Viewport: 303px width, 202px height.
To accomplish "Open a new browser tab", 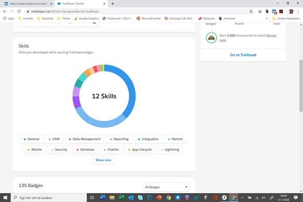I will click(x=113, y=4).
